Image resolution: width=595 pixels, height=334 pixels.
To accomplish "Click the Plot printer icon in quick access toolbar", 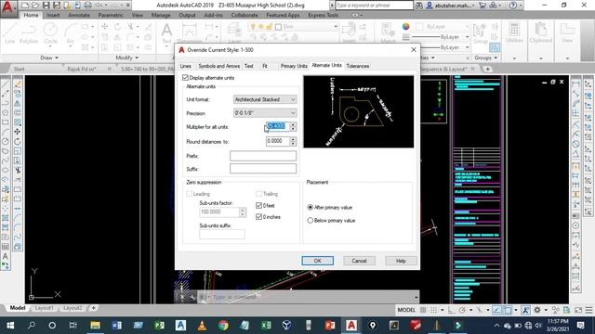I will pos(88,6).
